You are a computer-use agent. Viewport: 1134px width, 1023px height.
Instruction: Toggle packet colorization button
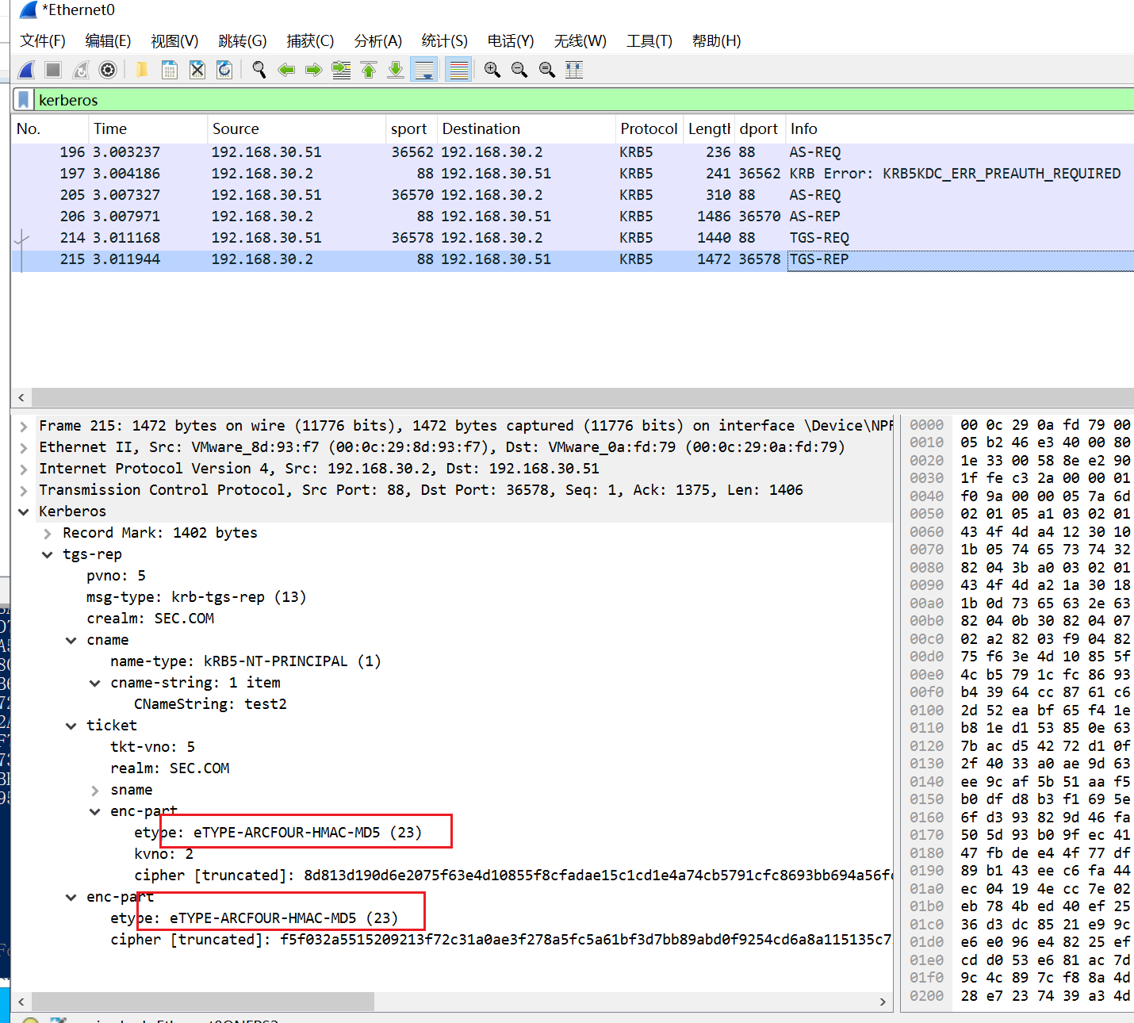(458, 70)
